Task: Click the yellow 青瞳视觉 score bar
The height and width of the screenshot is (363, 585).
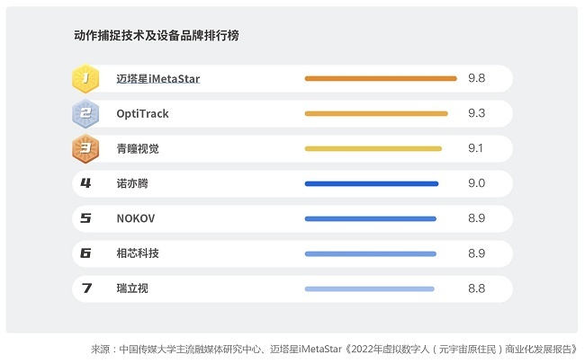Action: [x=373, y=148]
